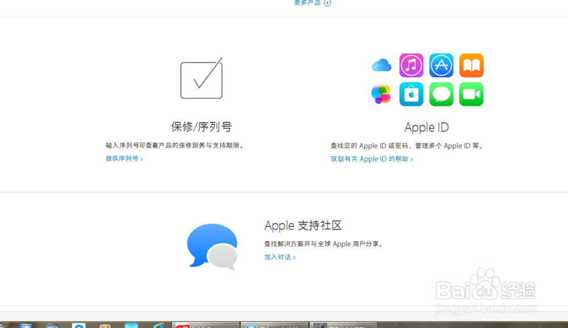Open the 获取有关 Apple ID 的帮助 link

[371, 159]
